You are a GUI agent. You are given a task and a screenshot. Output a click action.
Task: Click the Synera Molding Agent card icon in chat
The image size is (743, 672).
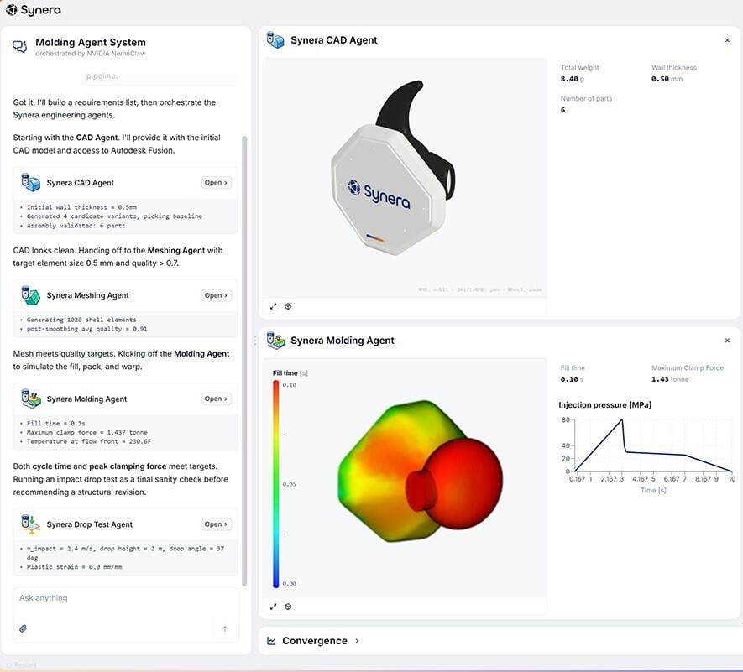click(x=31, y=399)
